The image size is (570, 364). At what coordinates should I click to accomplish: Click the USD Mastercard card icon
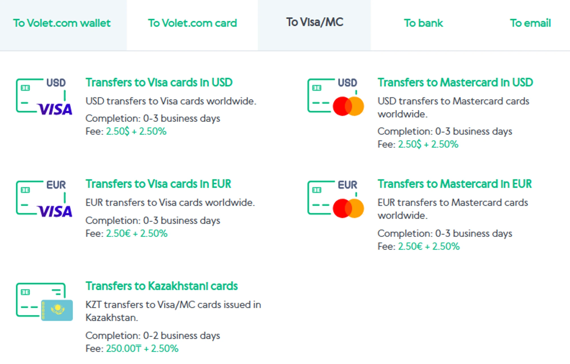tap(335, 97)
